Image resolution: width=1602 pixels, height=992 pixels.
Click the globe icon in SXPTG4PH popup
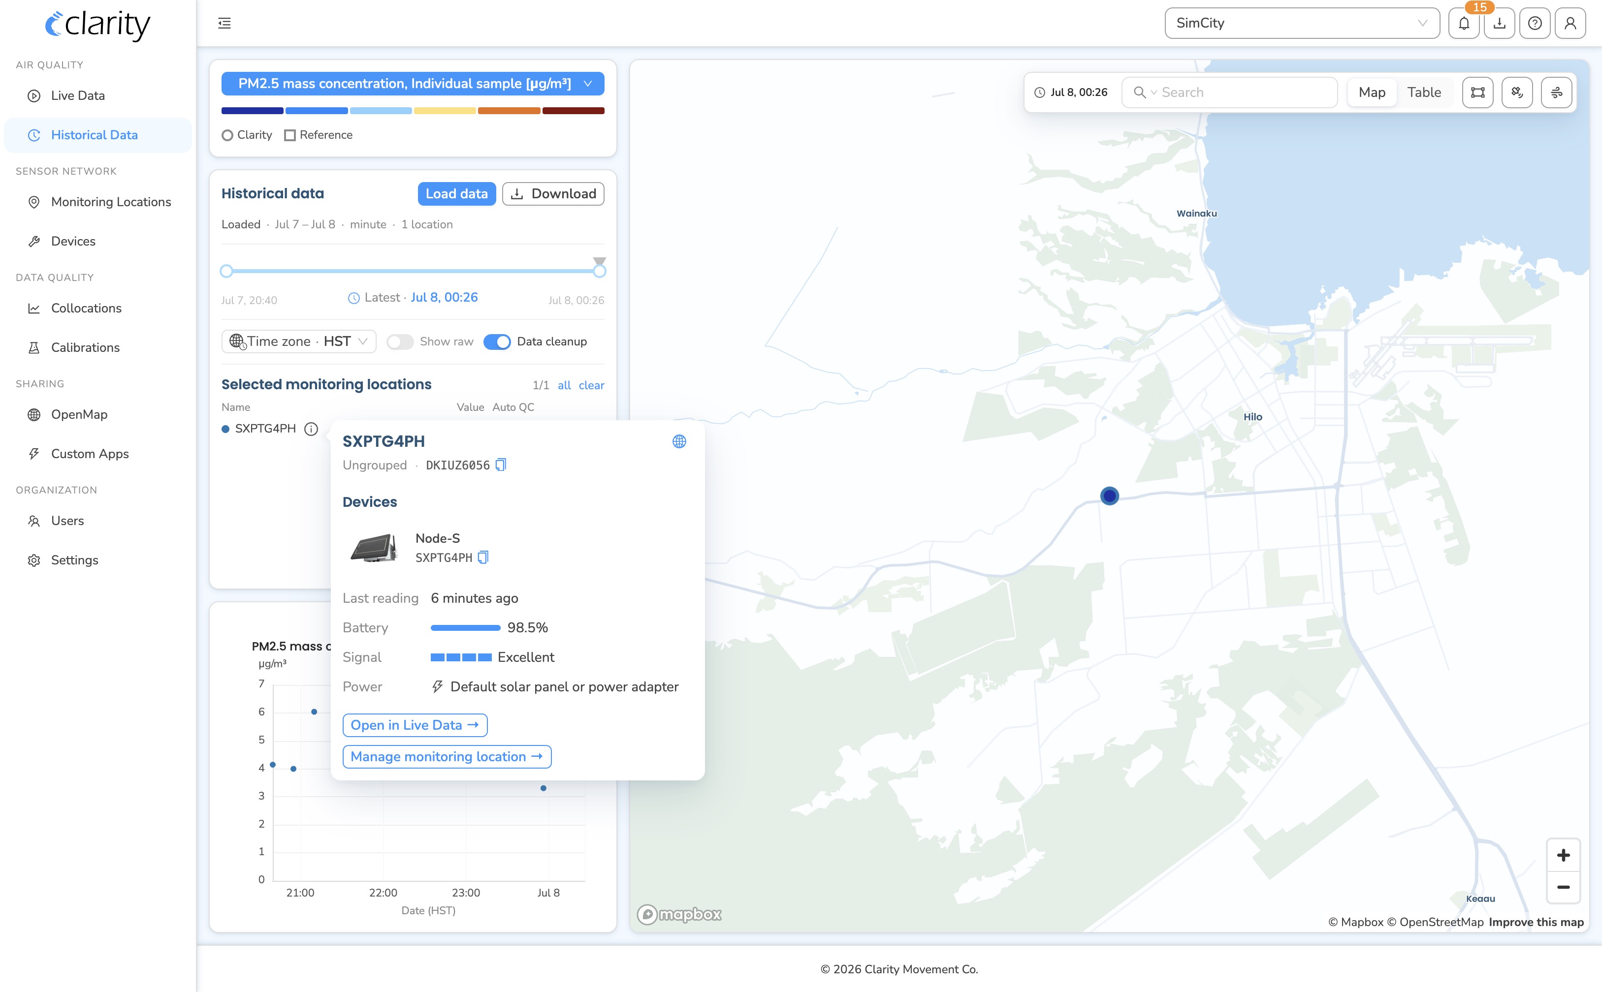point(679,441)
